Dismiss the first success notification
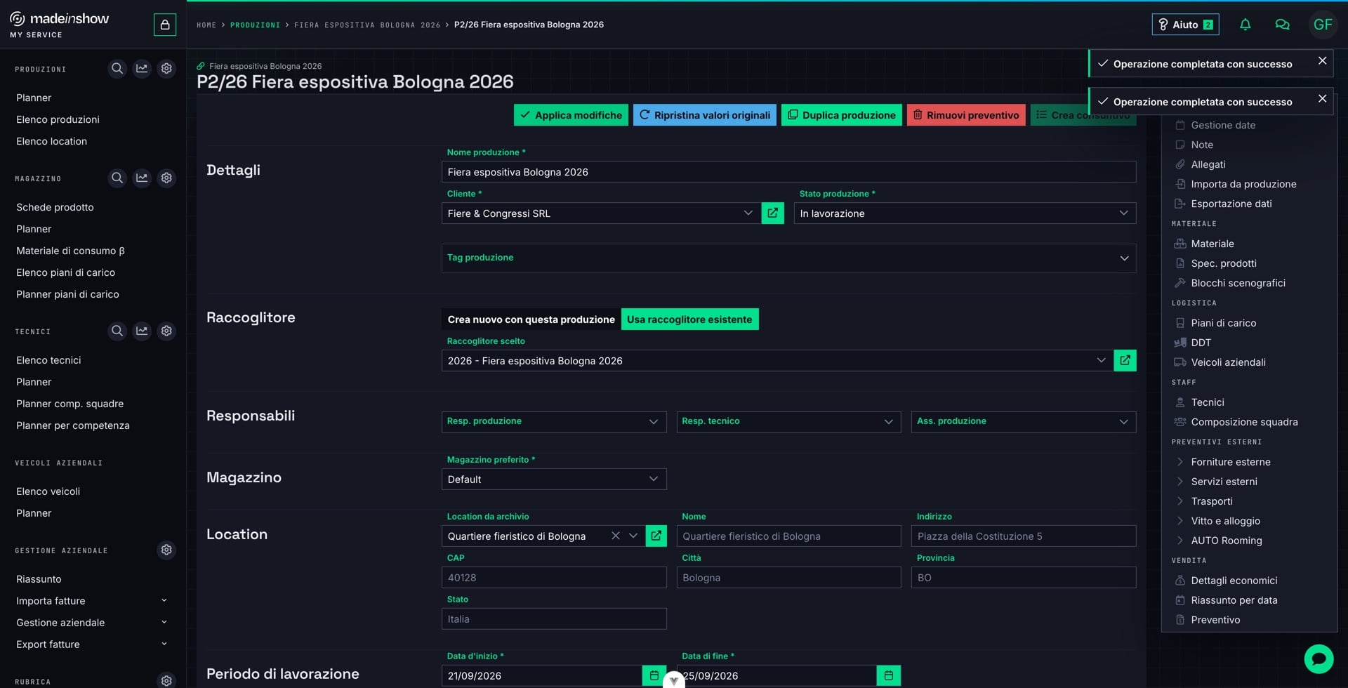The height and width of the screenshot is (688, 1348). pos(1322,61)
